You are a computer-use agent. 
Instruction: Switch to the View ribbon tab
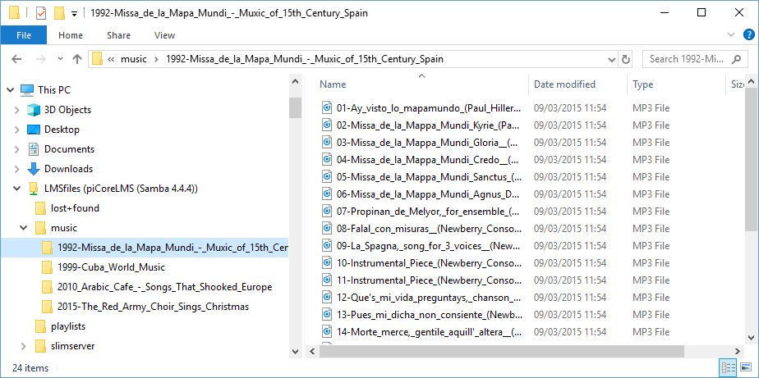(164, 35)
